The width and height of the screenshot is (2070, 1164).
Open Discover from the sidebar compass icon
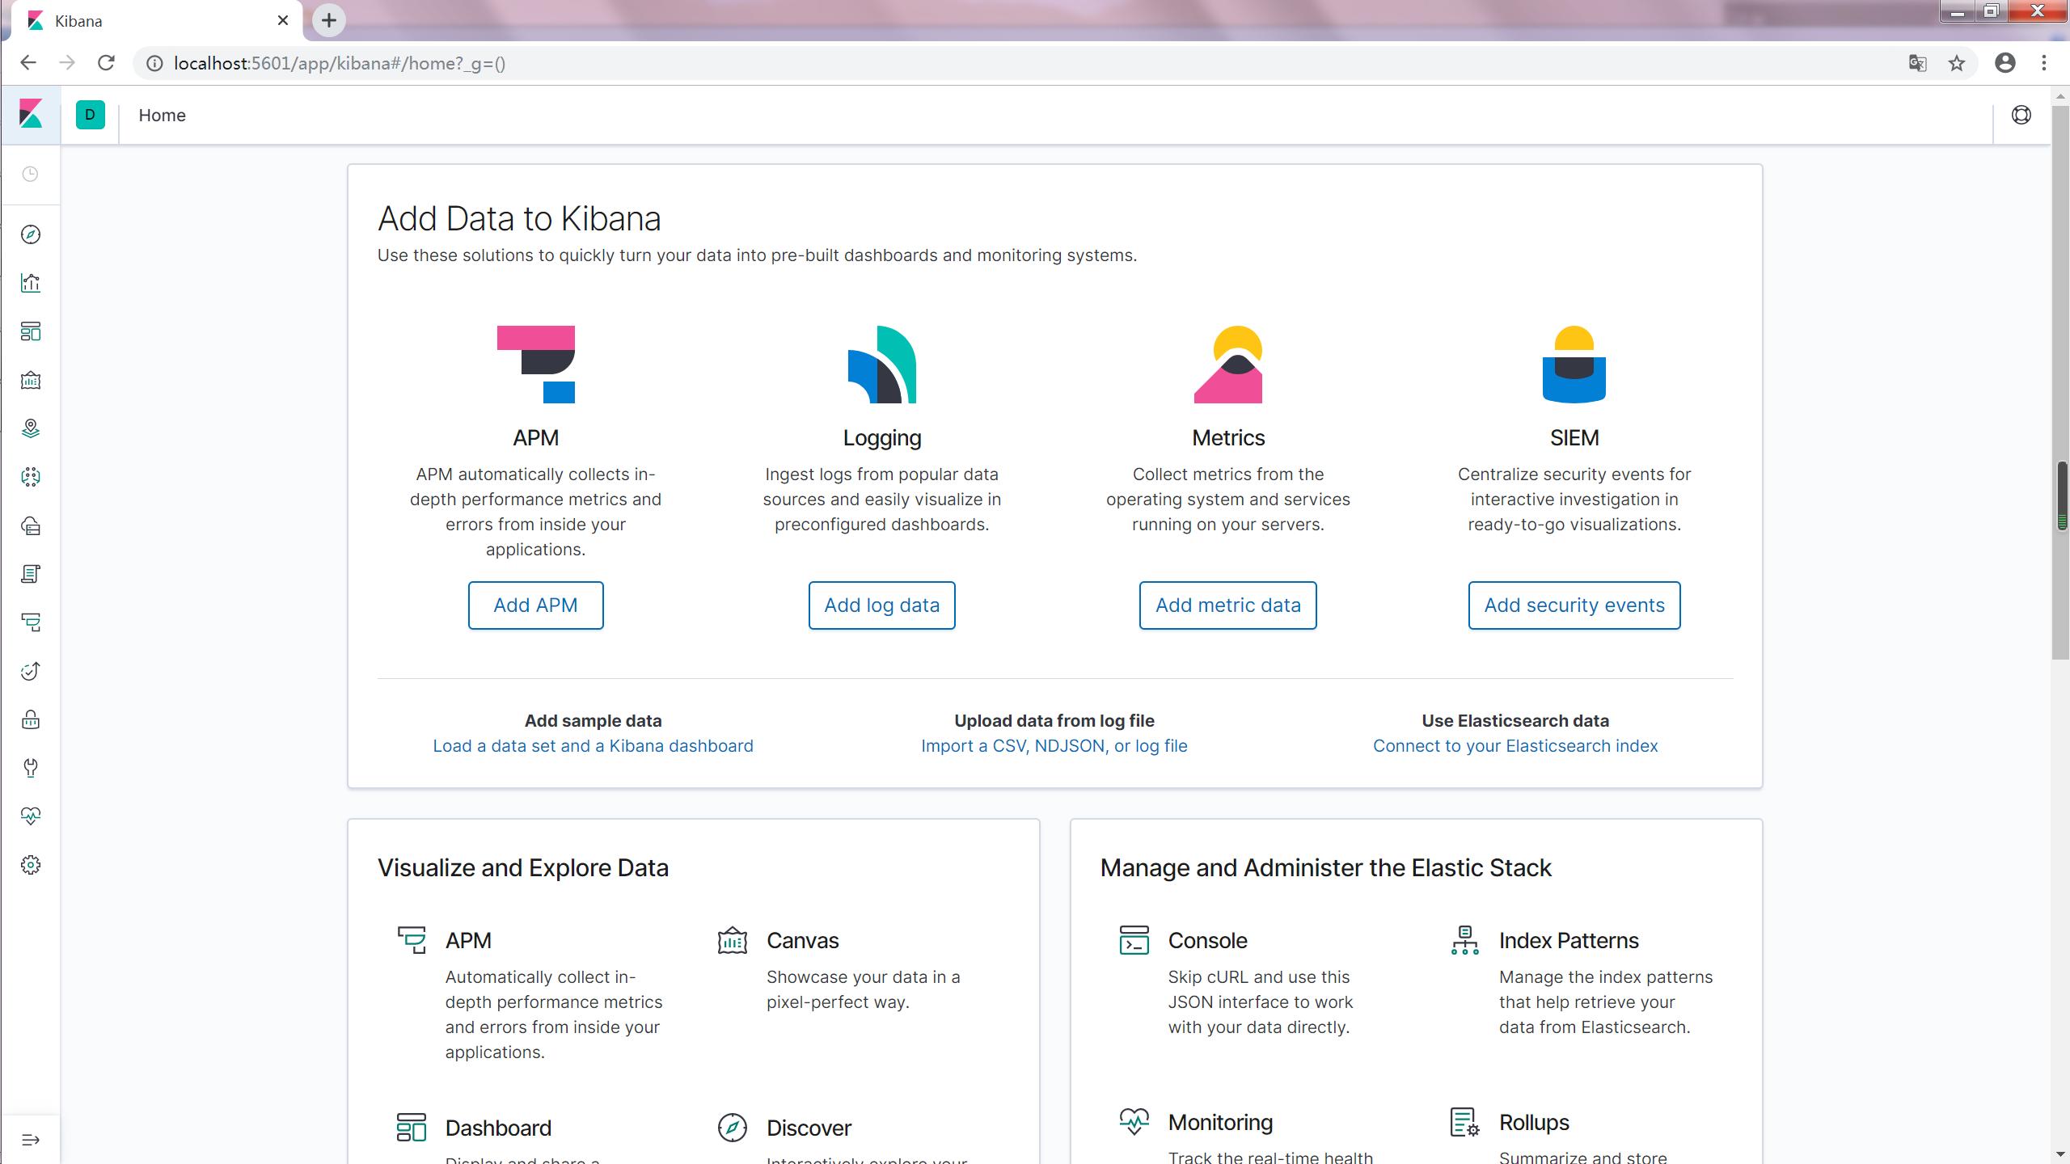[x=31, y=234]
